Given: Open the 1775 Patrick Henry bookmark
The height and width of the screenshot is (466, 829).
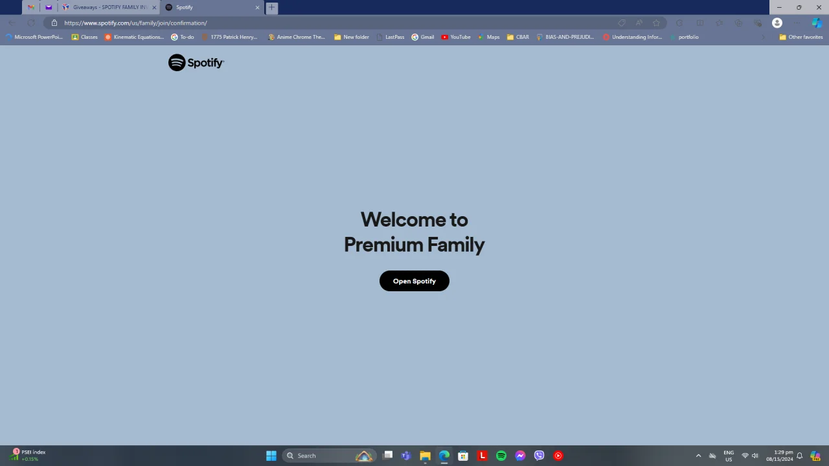Looking at the screenshot, I should pyautogui.click(x=229, y=37).
